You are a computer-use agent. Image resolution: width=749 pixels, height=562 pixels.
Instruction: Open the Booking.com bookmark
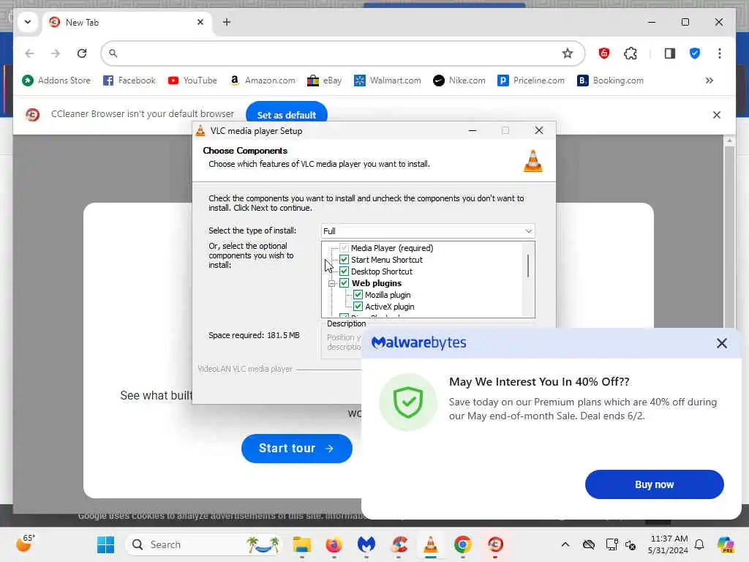coord(610,80)
